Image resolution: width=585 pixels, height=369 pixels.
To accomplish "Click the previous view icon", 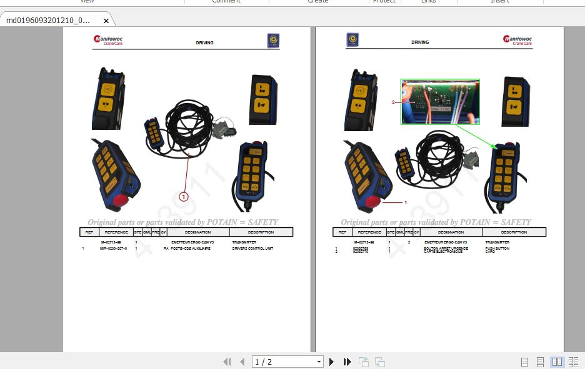I will click(363, 362).
